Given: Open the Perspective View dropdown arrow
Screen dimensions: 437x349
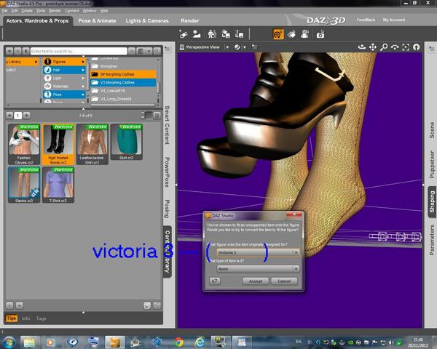Looking at the screenshot, I should tap(227, 47).
